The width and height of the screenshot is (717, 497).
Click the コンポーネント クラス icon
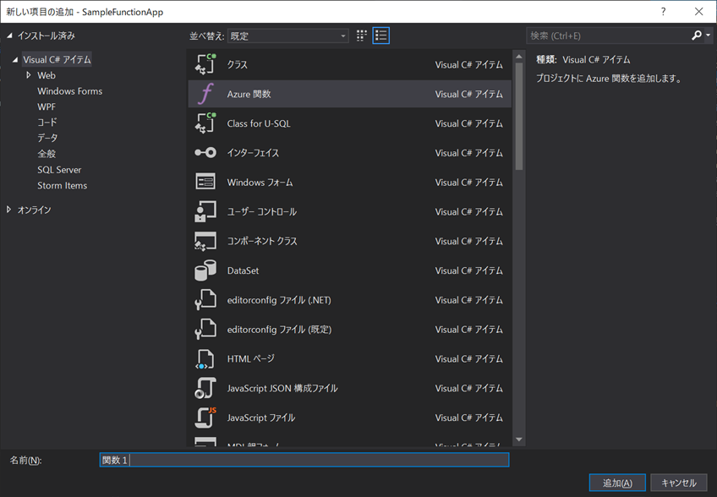tap(205, 241)
